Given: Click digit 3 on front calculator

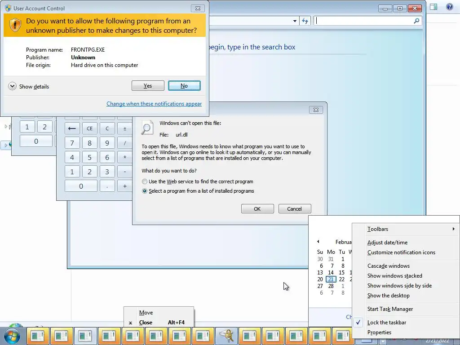Looking at the screenshot, I should [107, 172].
